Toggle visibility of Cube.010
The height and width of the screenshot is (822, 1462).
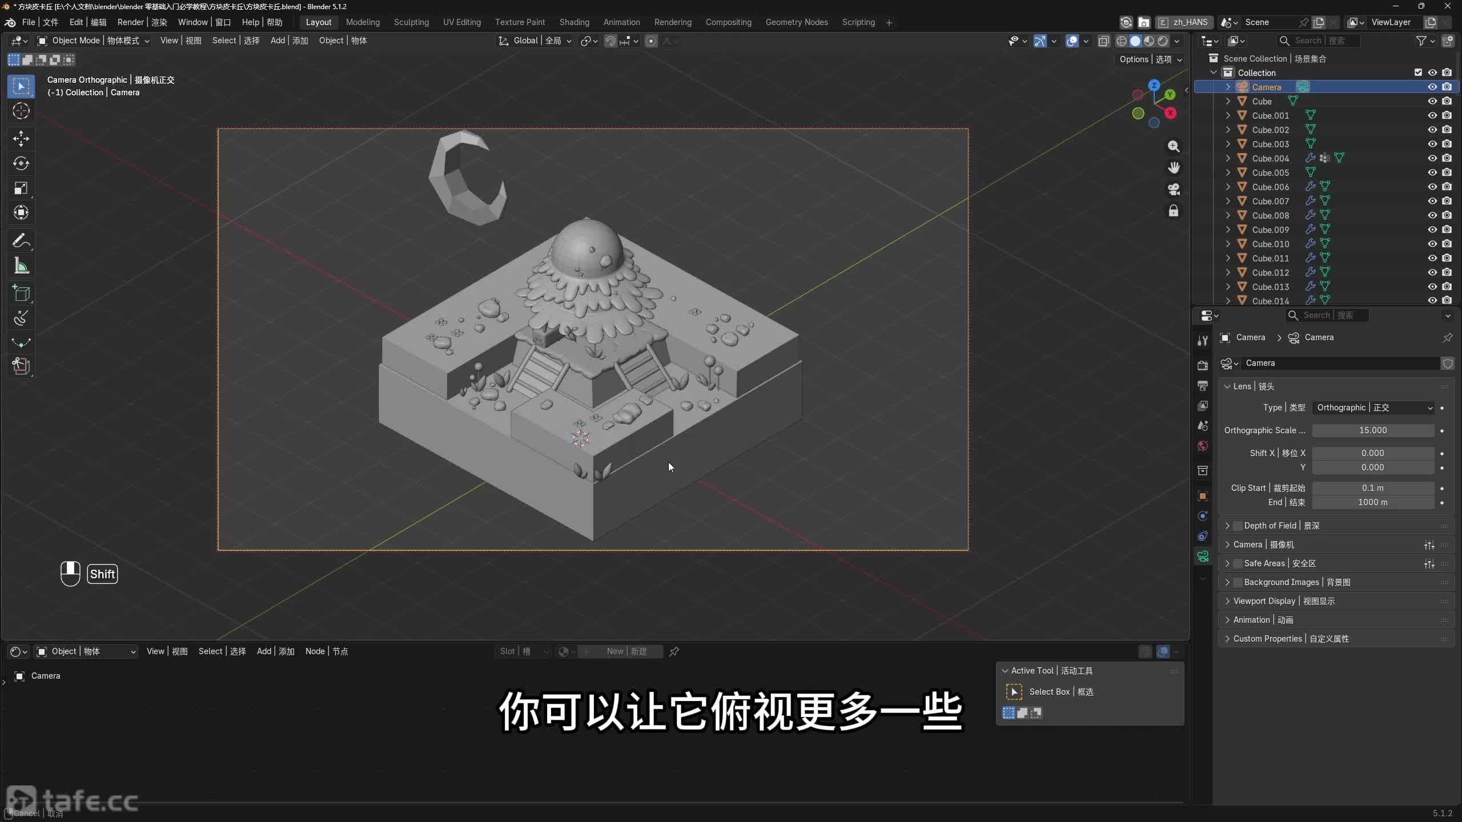click(x=1432, y=244)
